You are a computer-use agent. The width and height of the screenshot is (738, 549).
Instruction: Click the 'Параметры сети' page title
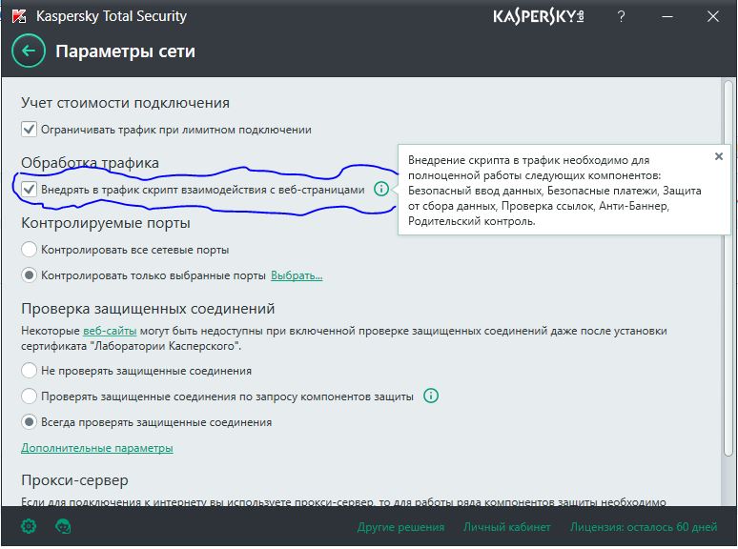click(x=125, y=51)
